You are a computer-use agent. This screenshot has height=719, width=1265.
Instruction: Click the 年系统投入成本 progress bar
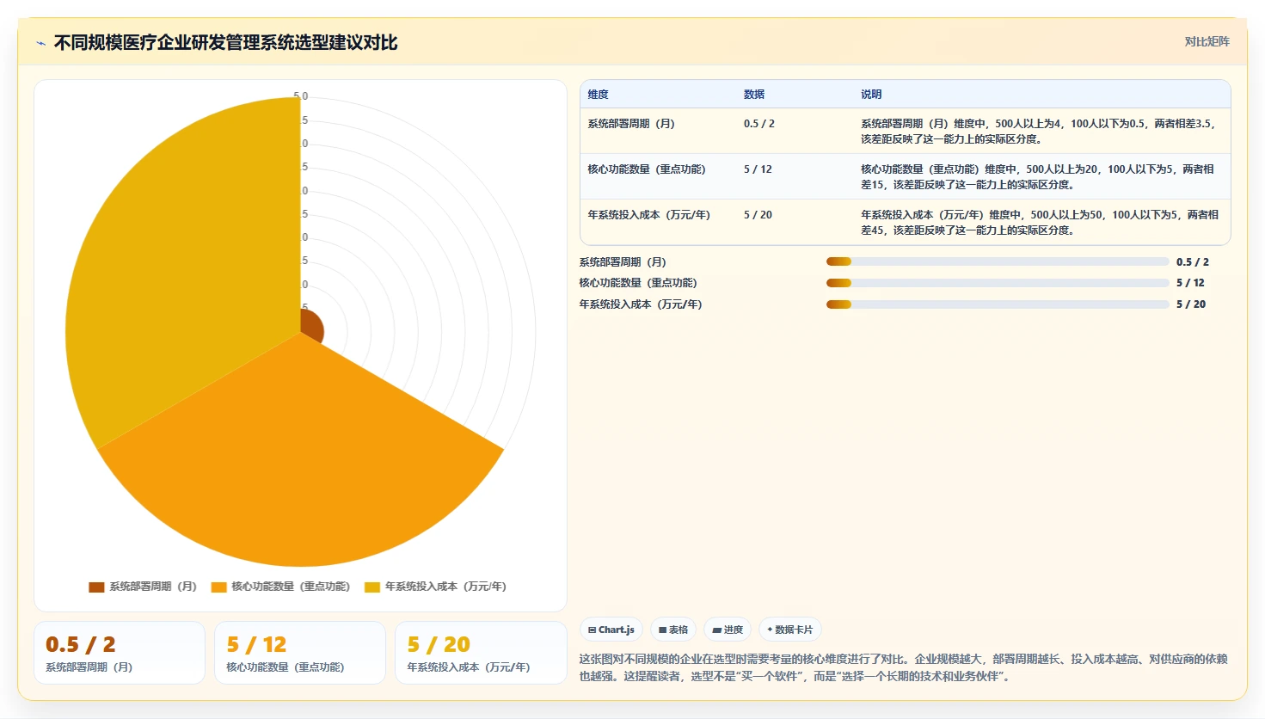[998, 304]
